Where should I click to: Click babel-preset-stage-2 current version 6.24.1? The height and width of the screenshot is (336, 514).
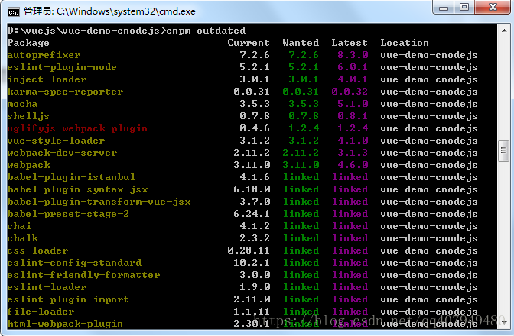252,214
